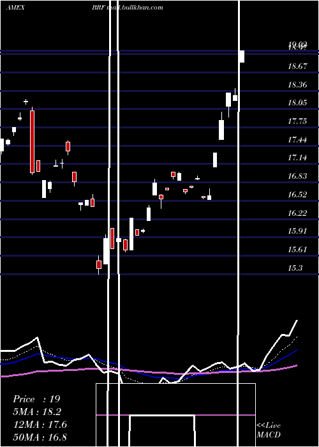Click the '5MA : 18.2' readout
The height and width of the screenshot is (447, 319).
(x=37, y=412)
